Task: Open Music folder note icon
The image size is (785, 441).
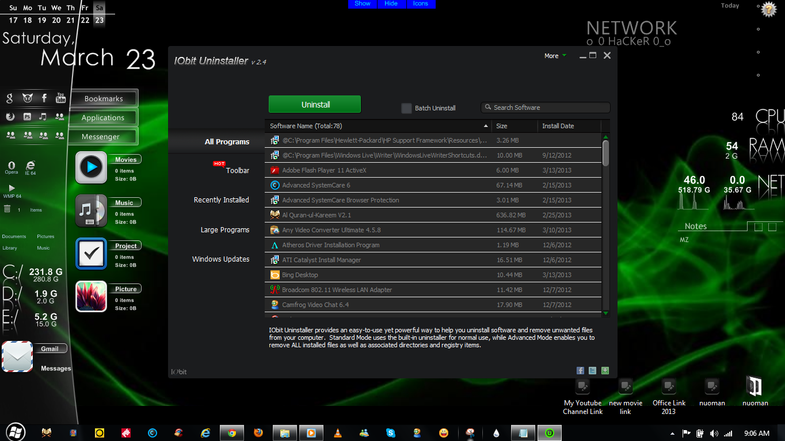Action: click(x=91, y=210)
